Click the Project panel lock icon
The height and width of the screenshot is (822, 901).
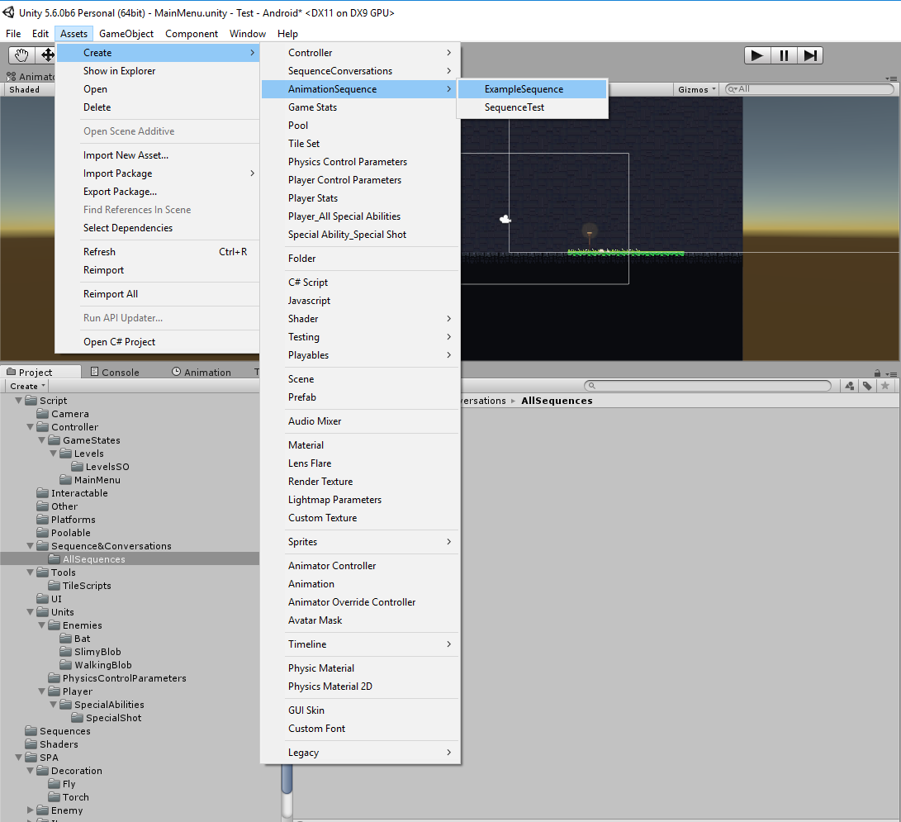click(x=877, y=372)
